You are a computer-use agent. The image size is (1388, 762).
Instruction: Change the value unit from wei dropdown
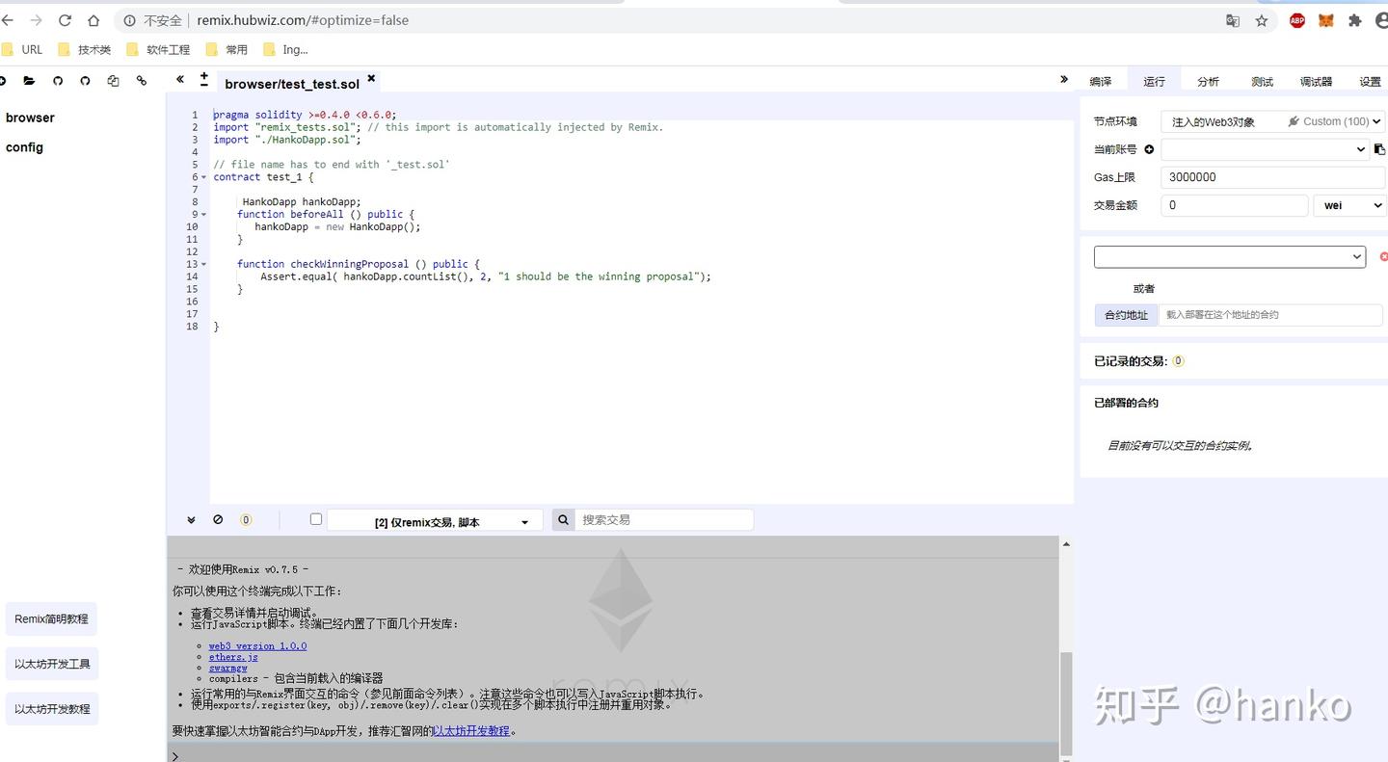click(x=1348, y=204)
